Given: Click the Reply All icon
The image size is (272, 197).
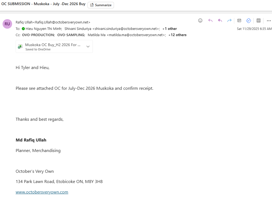Looking at the screenshot, I should (220, 20).
